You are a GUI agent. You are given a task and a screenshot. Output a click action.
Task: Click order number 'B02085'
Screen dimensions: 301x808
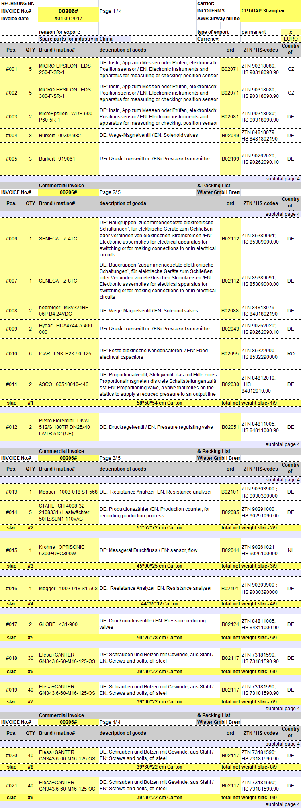coord(230,512)
